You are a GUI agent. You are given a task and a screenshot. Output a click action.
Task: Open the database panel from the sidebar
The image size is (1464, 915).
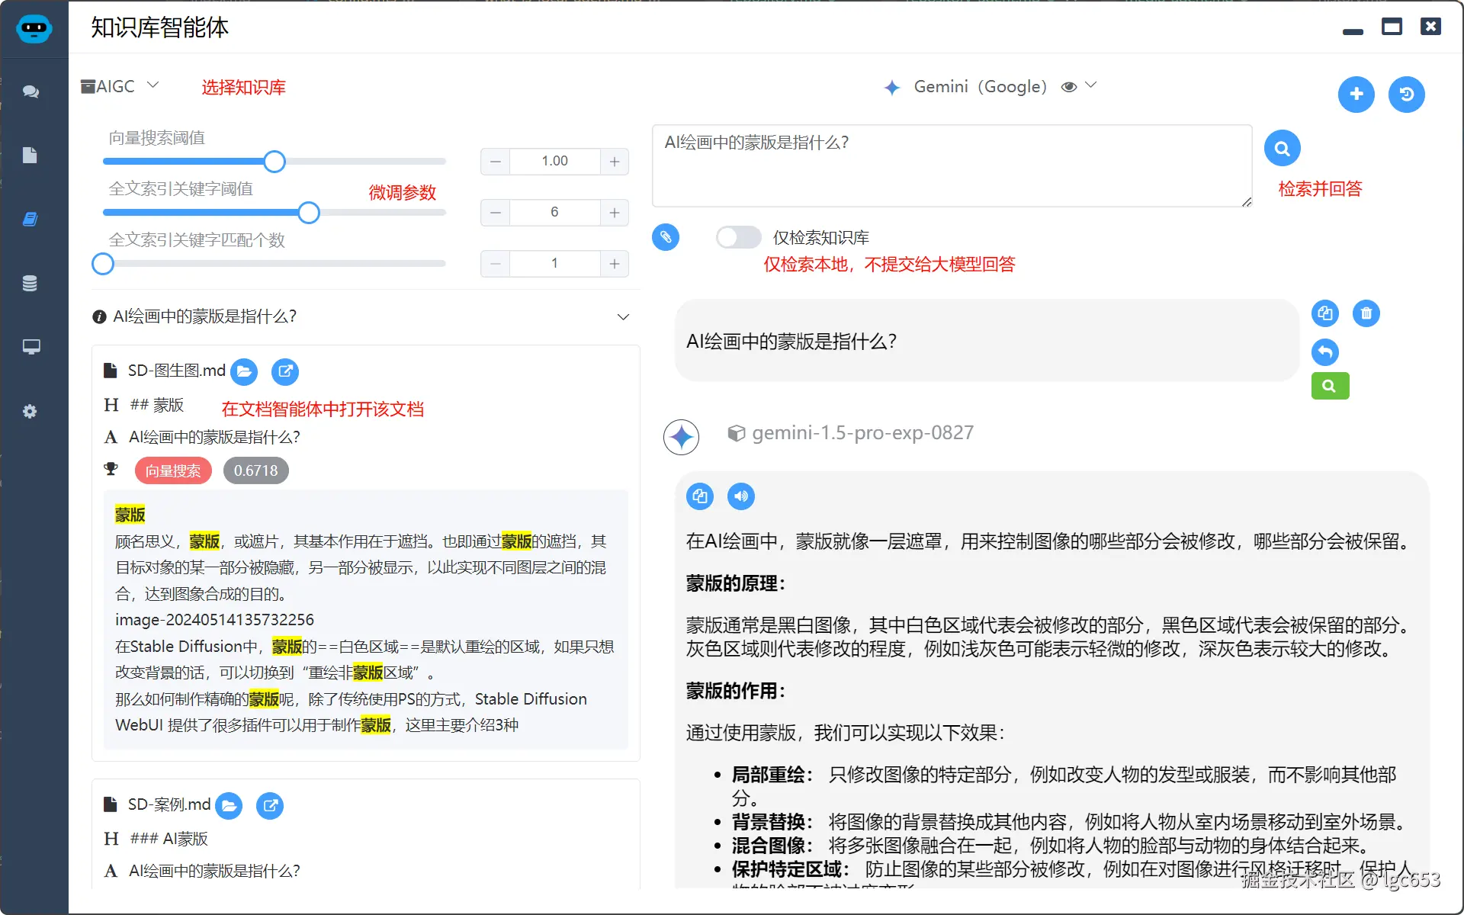[30, 283]
